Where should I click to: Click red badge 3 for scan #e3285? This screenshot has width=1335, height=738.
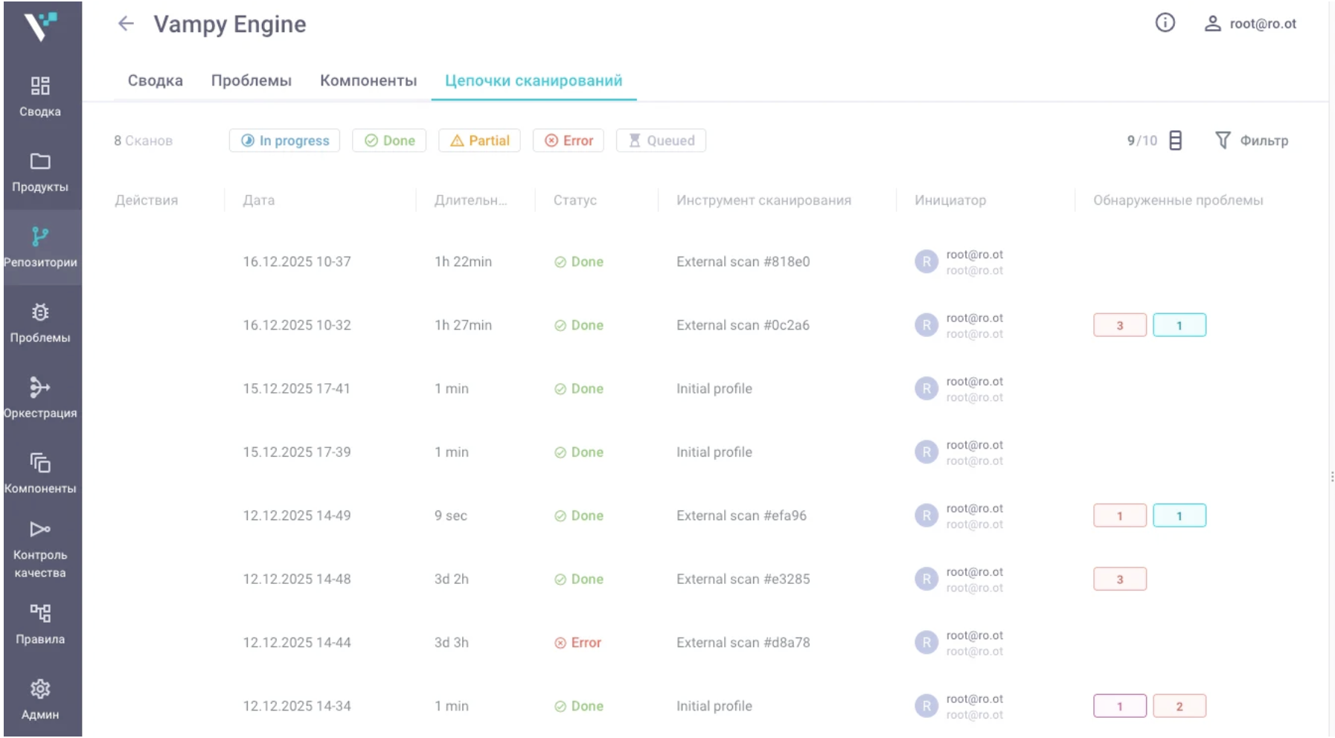1119,580
